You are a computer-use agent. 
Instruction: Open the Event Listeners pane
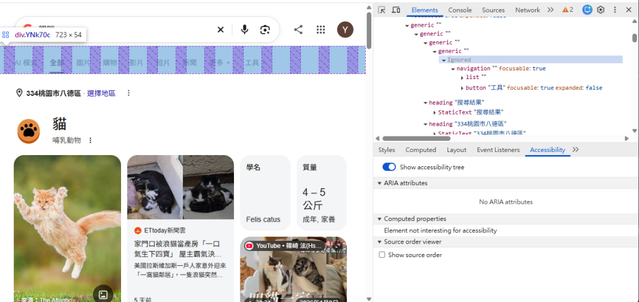(499, 150)
